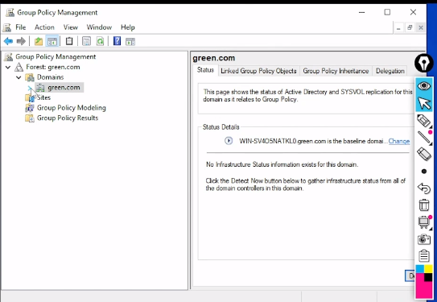This screenshot has height=302, width=437.
Task: Select the Sites tree item
Action: pyautogui.click(x=43, y=97)
